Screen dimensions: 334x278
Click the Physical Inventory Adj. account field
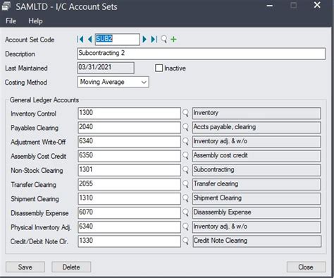click(129, 227)
